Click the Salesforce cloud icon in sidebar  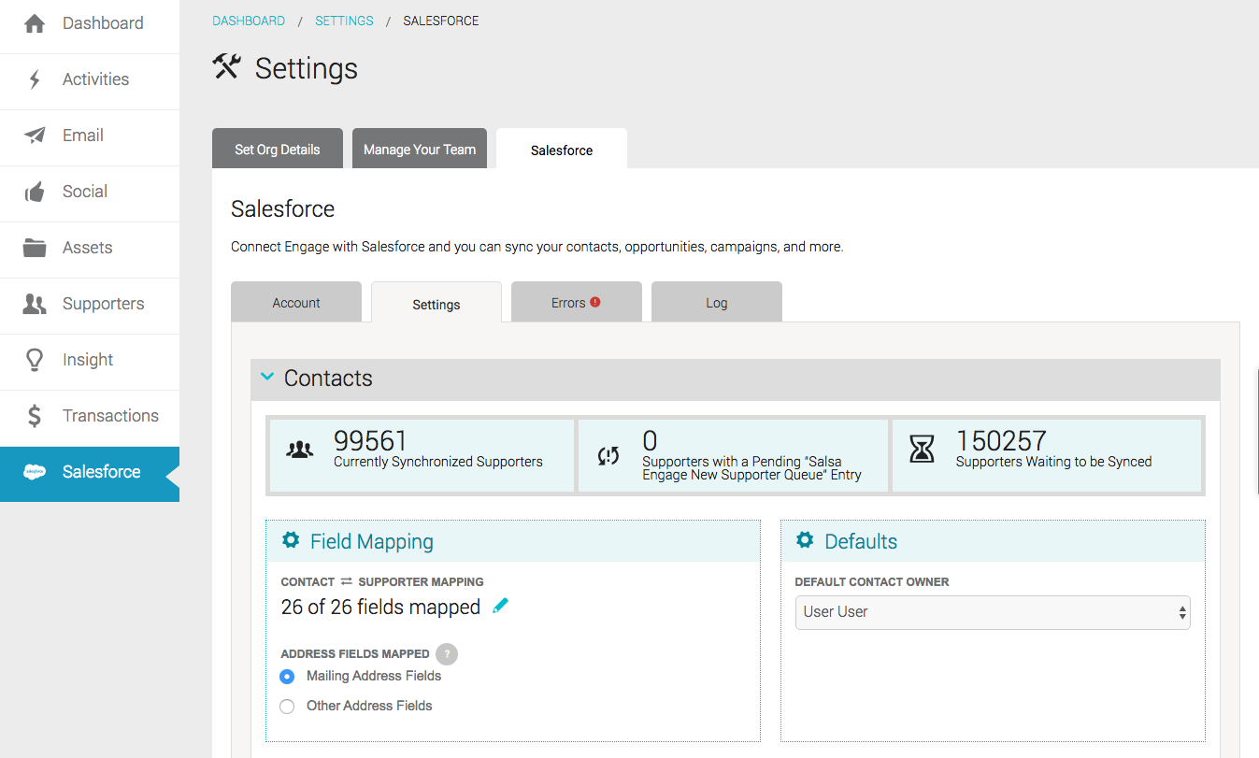(x=35, y=472)
